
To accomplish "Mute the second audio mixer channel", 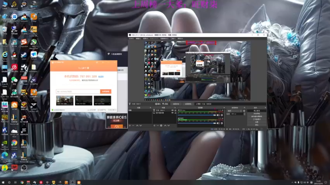I will click(218, 123).
